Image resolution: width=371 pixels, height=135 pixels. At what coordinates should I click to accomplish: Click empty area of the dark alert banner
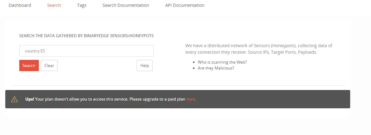coord(273,99)
